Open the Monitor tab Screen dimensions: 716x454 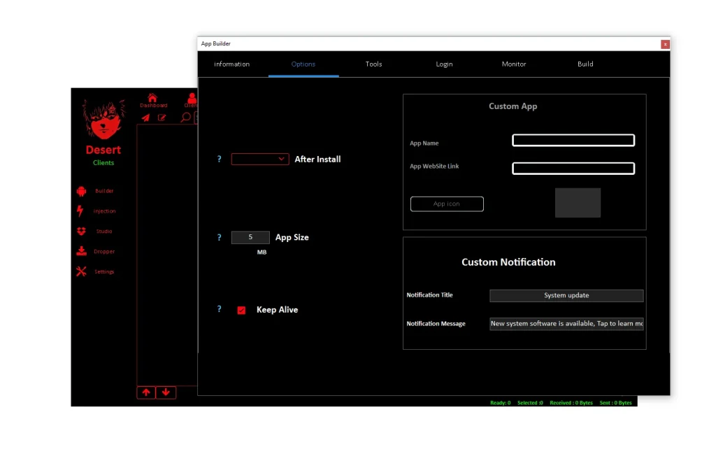514,64
